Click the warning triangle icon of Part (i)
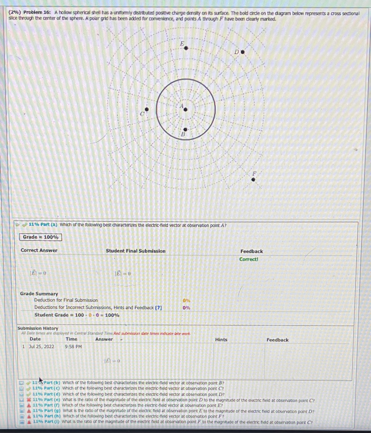 [29, 422]
